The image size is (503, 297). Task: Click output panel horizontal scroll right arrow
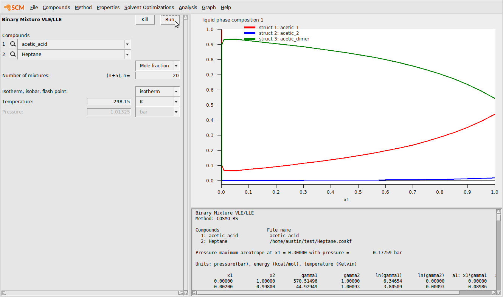coord(494,293)
